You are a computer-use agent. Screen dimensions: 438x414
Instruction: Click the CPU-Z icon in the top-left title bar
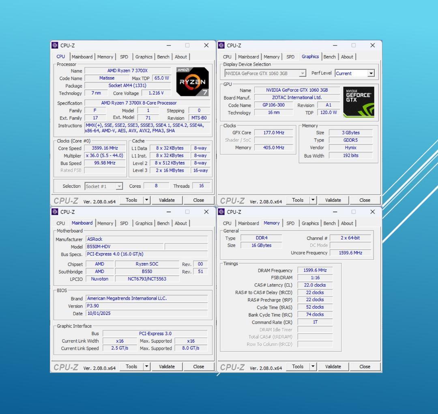(x=54, y=45)
